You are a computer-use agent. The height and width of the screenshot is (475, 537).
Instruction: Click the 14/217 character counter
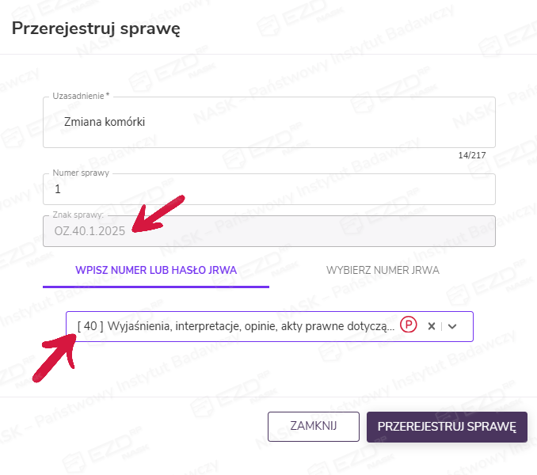(x=472, y=155)
